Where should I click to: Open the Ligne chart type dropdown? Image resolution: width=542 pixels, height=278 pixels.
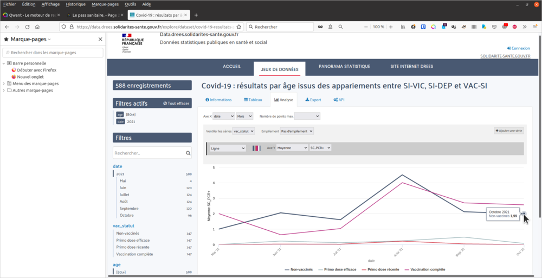pos(228,148)
